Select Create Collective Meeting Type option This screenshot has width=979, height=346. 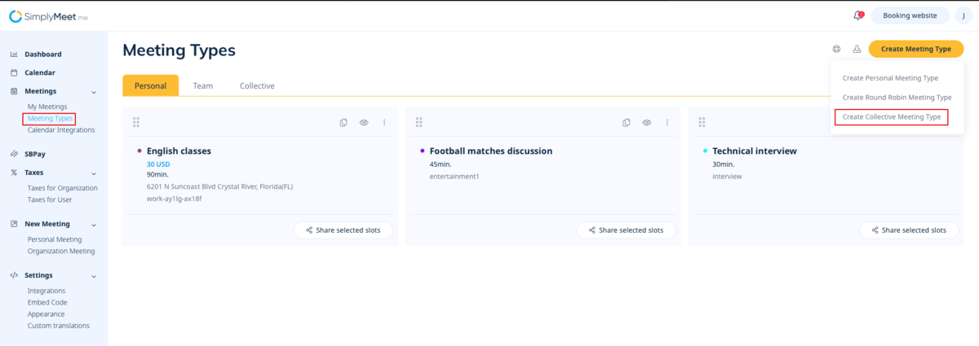891,116
